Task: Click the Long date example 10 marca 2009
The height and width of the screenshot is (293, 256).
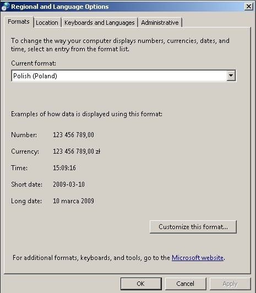Action: point(73,201)
